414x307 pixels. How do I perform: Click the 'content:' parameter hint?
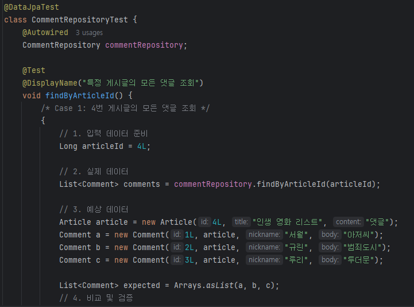[x=349, y=221]
